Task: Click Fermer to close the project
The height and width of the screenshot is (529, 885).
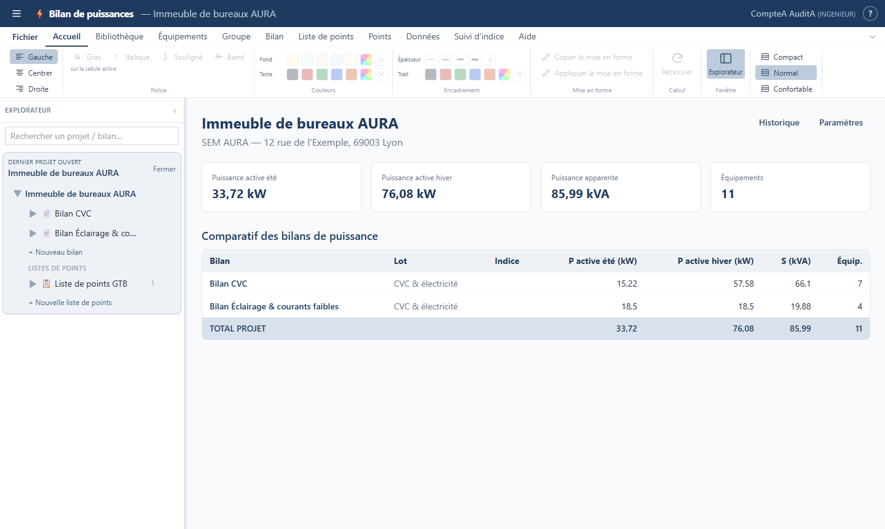Action: [164, 169]
